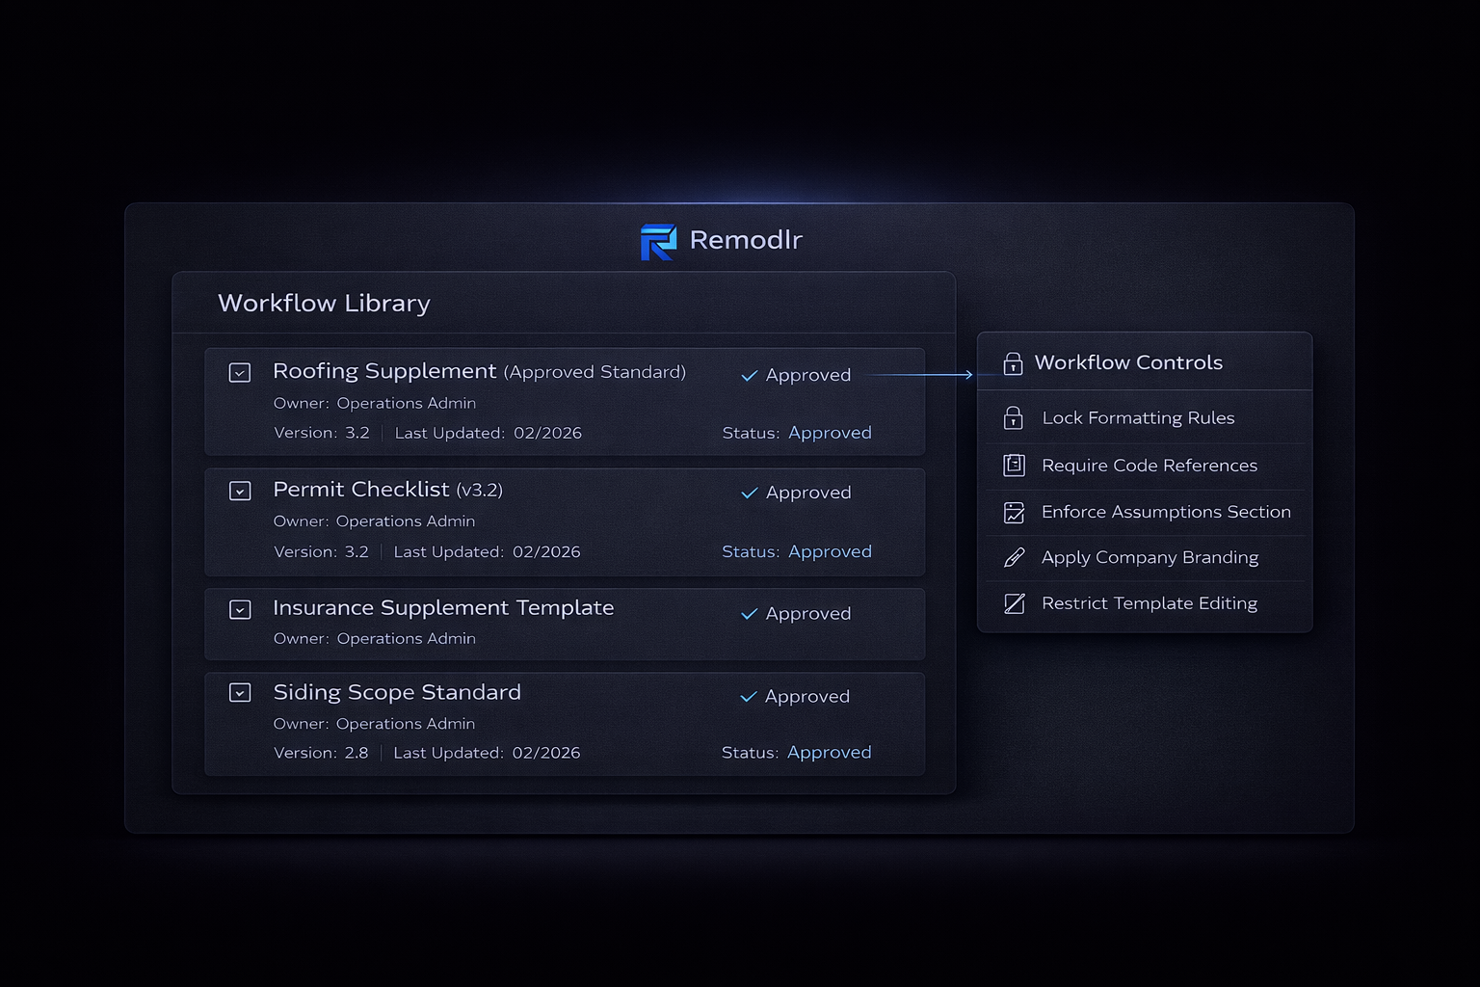The width and height of the screenshot is (1480, 987).
Task: Select the checklist icon for Enforce Assumptions Section
Action: 1013,511
